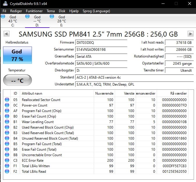Click the God 77 % health status button
Screen dimensions: 196x182
(x=17, y=55)
